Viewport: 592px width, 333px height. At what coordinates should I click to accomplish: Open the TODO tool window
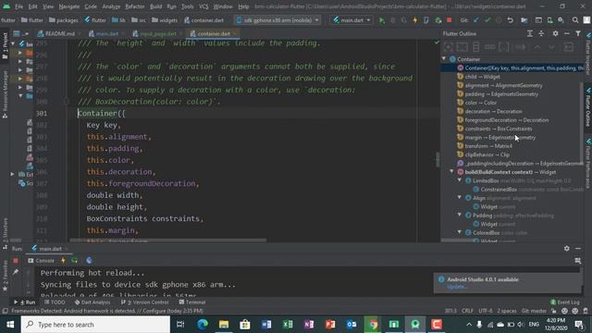click(x=55, y=302)
